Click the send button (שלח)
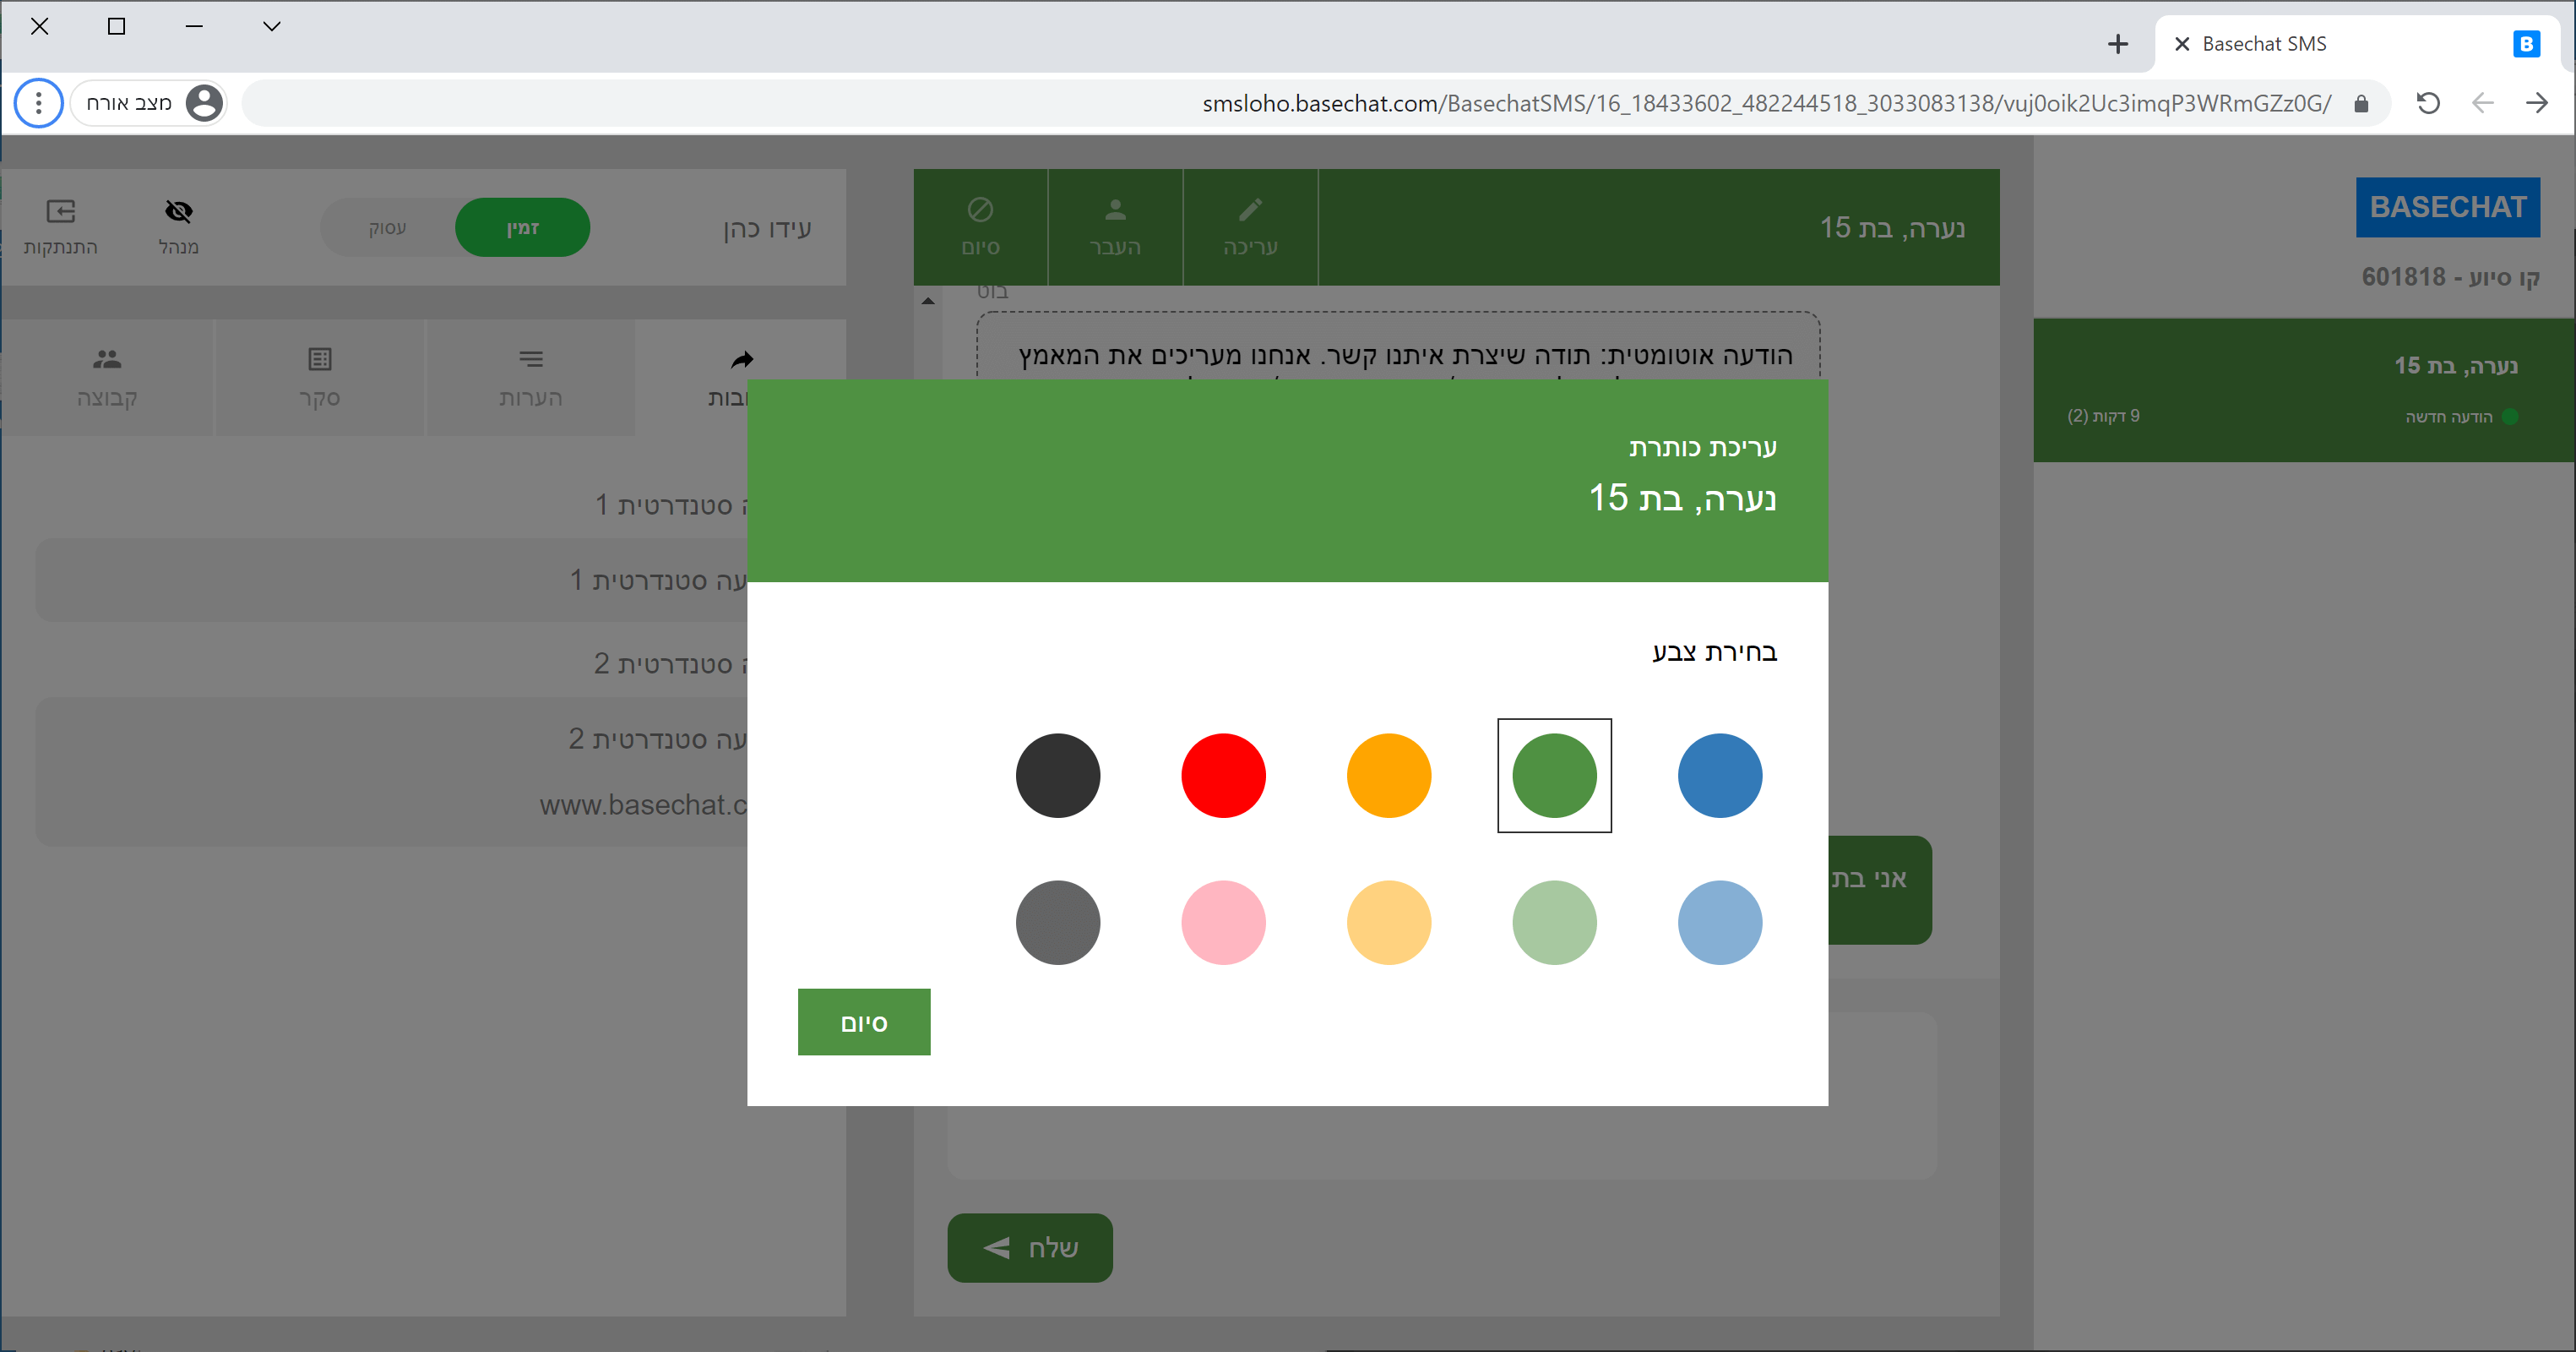This screenshot has width=2576, height=1352. click(1030, 1247)
